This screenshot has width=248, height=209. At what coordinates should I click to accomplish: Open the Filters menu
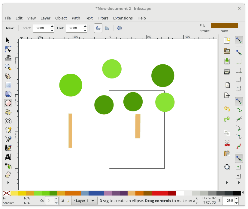click(x=103, y=18)
